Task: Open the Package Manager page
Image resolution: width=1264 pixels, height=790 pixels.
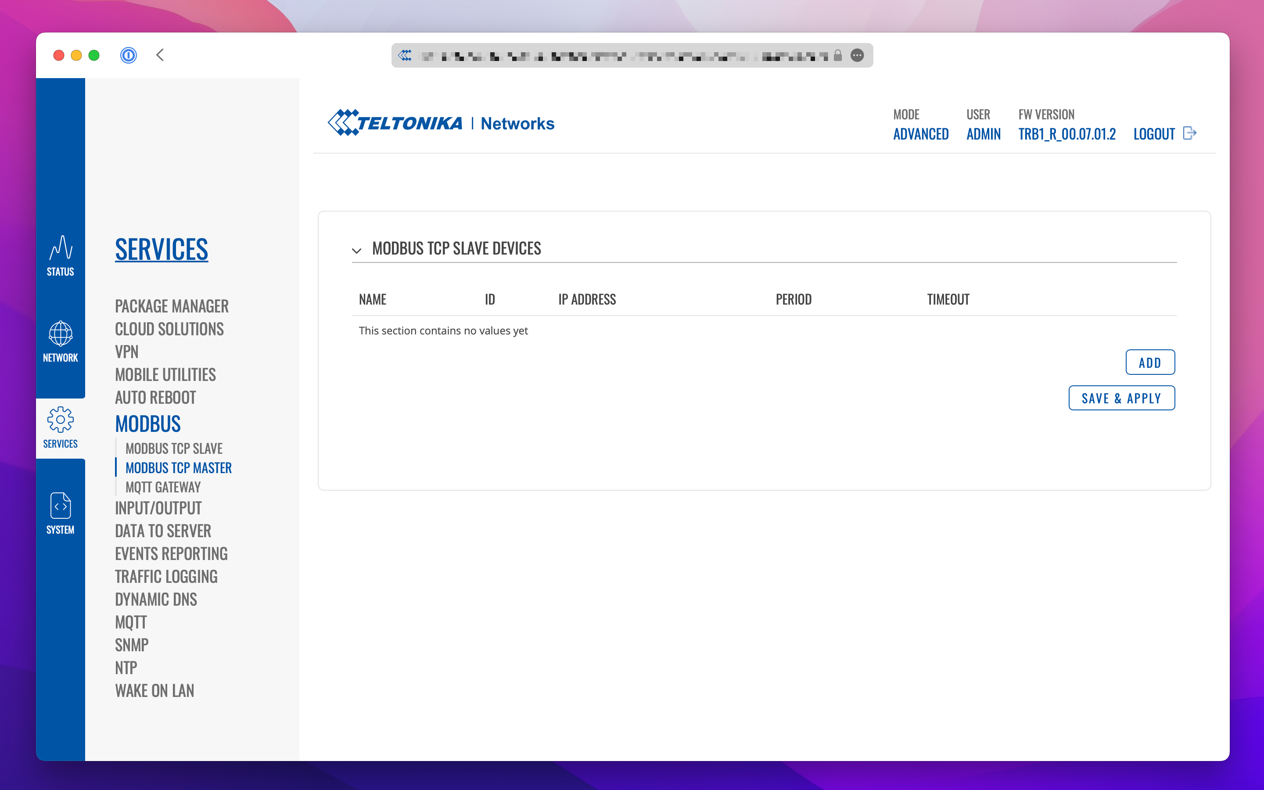Action: [x=171, y=306]
